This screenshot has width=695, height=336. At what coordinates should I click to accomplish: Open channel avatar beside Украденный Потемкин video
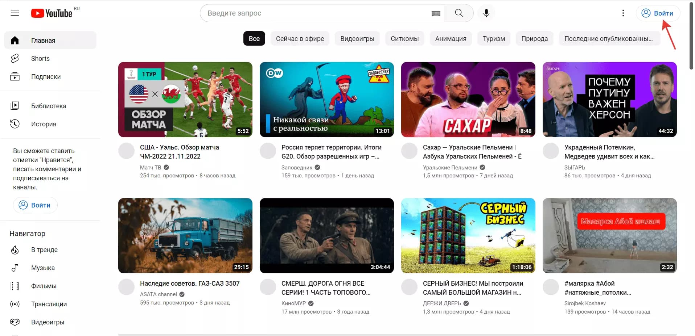551,151
